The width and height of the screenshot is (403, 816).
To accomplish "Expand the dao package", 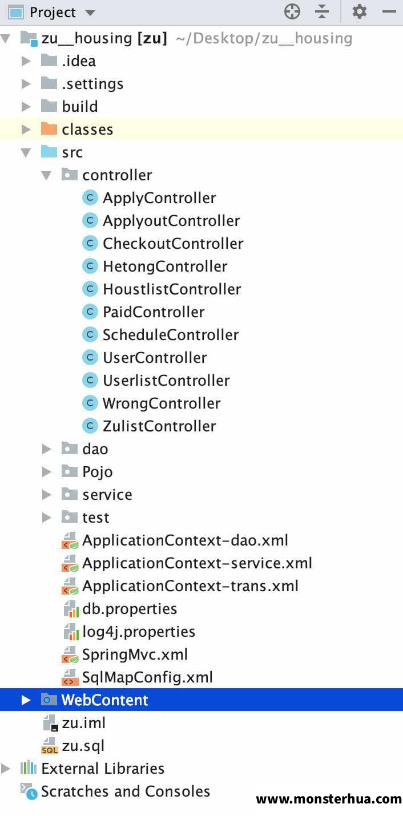I will click(47, 449).
